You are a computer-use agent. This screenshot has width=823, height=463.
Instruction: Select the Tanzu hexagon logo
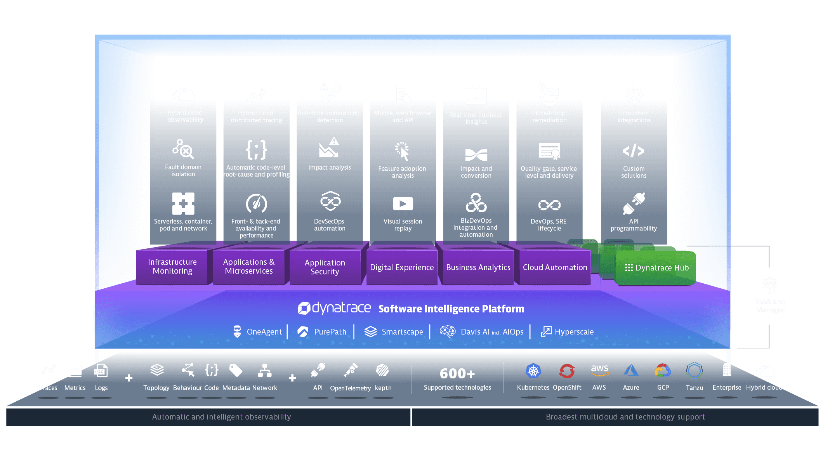pyautogui.click(x=694, y=371)
